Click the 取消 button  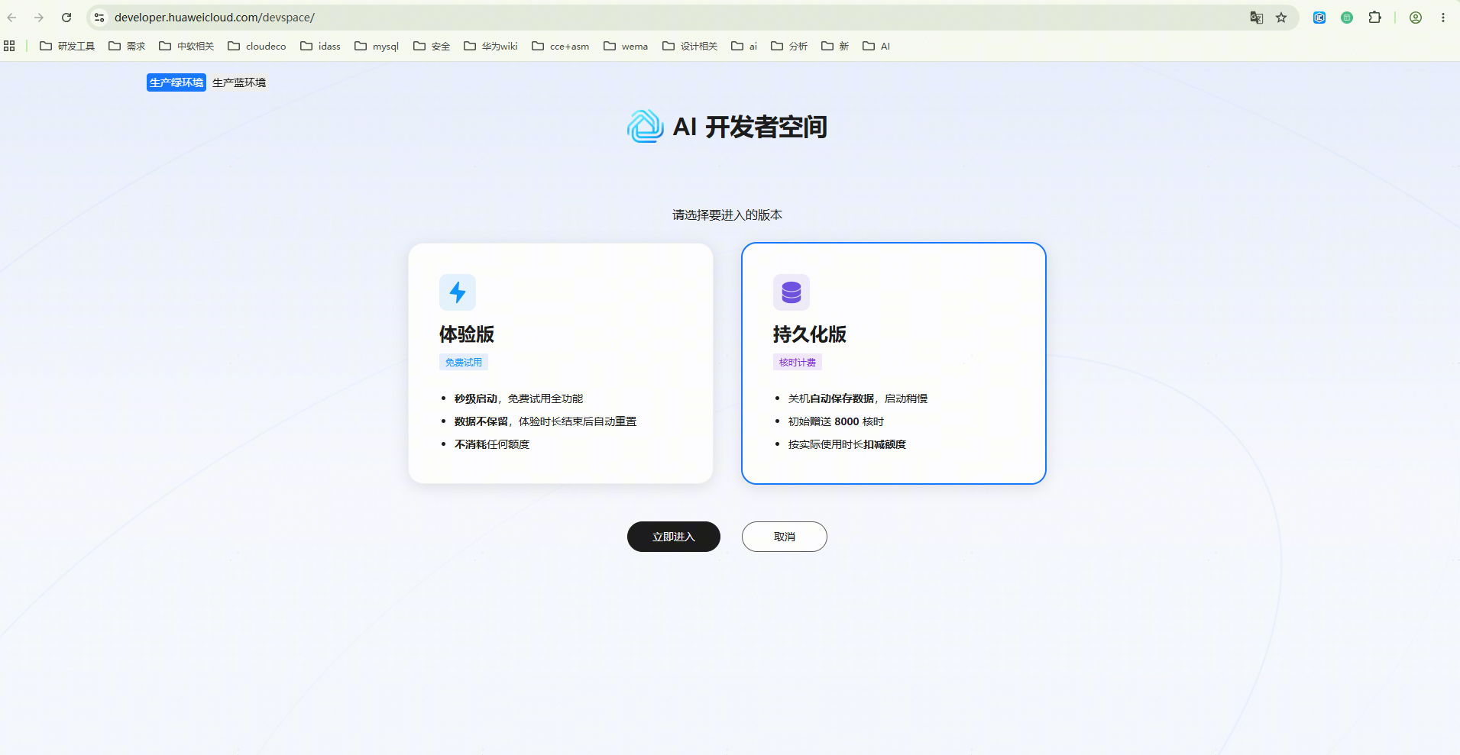point(785,537)
